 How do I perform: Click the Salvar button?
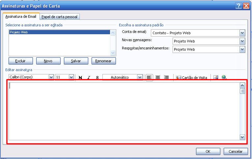(x=76, y=61)
